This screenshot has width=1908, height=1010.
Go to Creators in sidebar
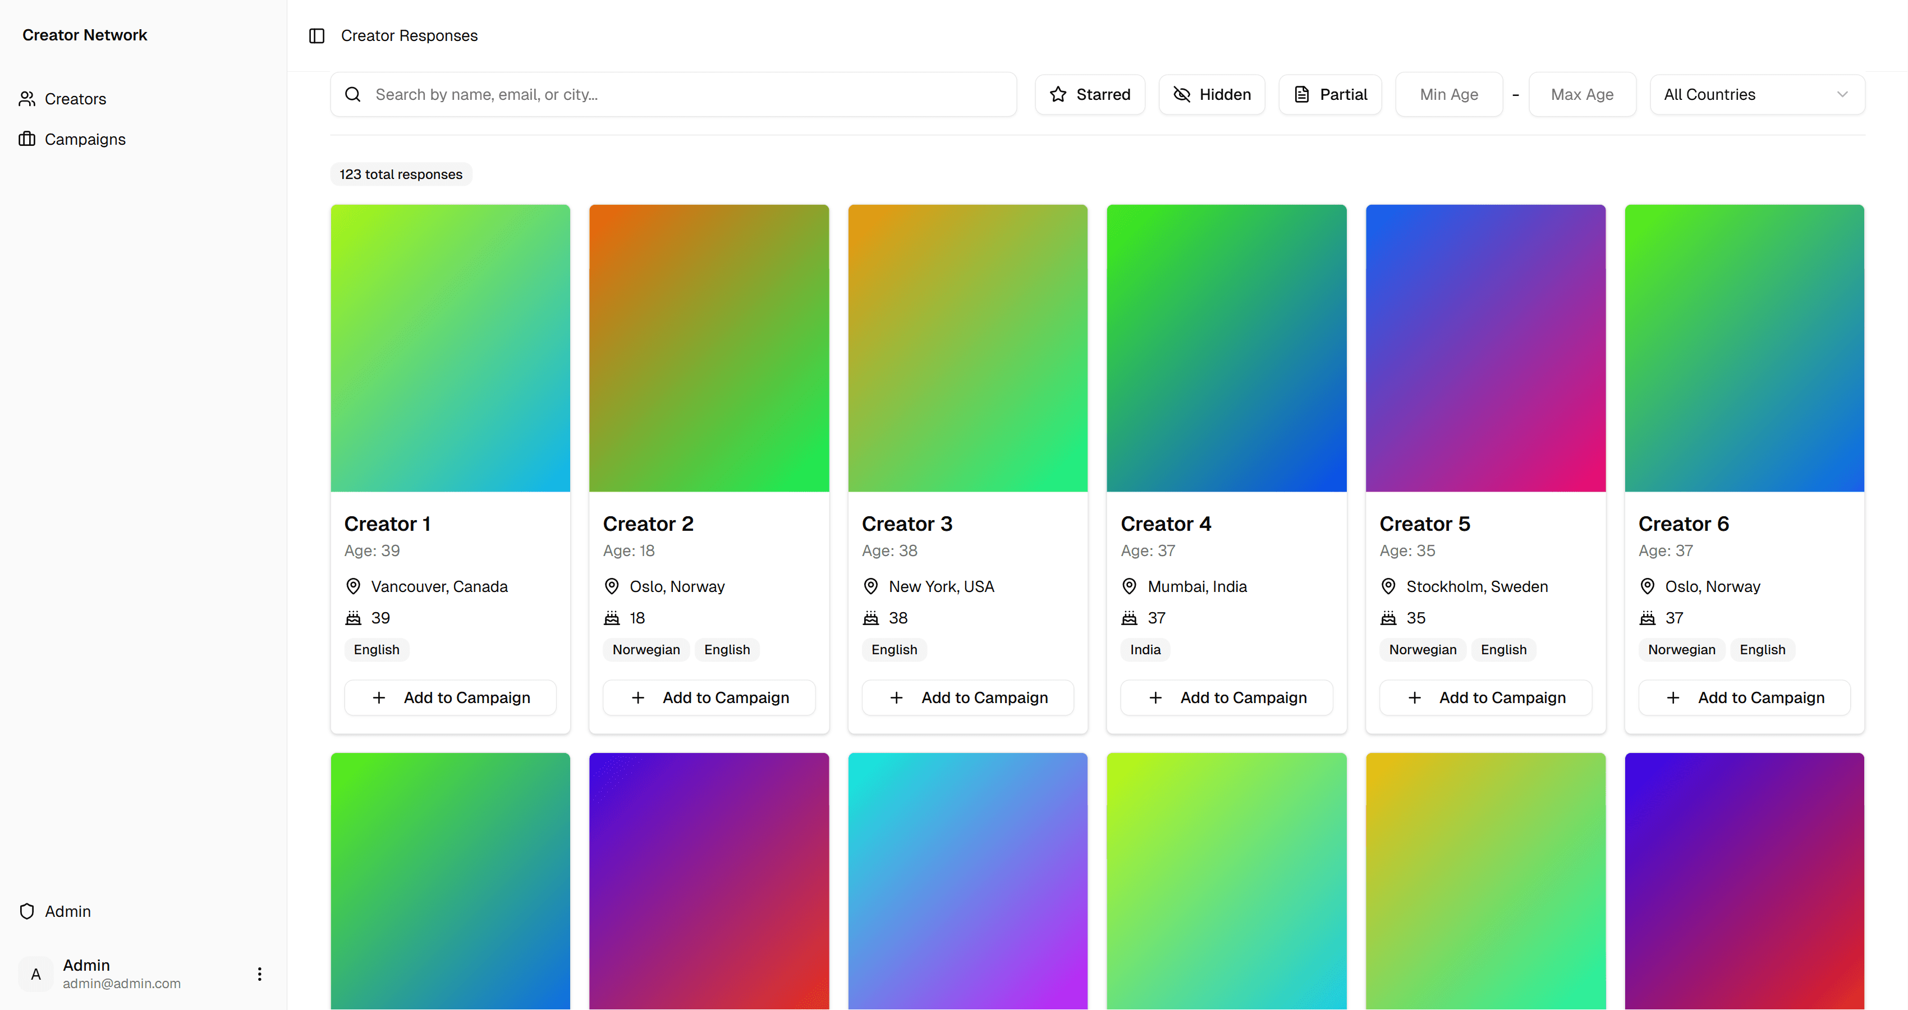[x=75, y=99]
